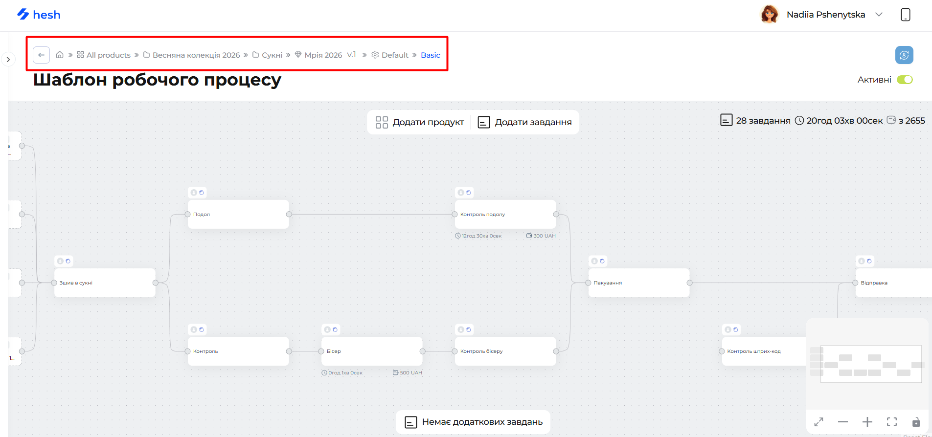Toggle the Активні switch

(905, 80)
